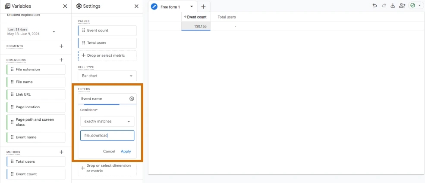Open the date range dropdown
This screenshot has height=183, width=425.
[x=54, y=32]
